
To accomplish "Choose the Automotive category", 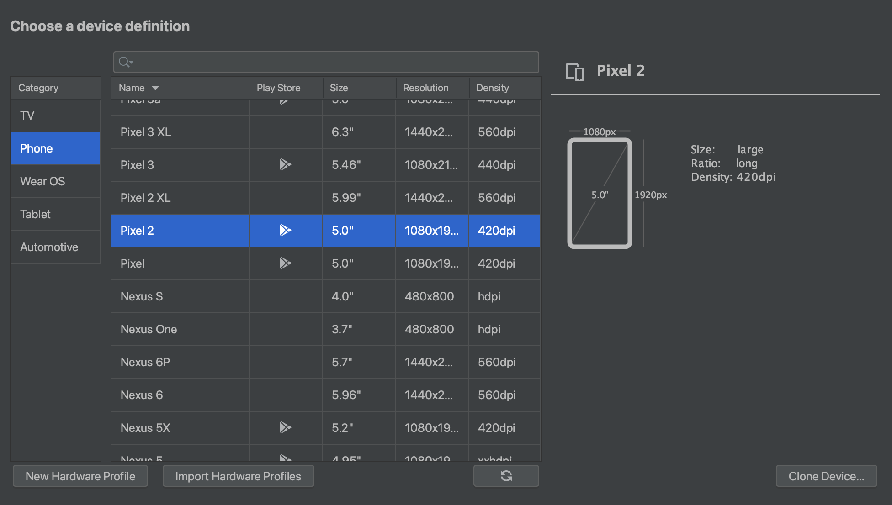I will pyautogui.click(x=55, y=247).
